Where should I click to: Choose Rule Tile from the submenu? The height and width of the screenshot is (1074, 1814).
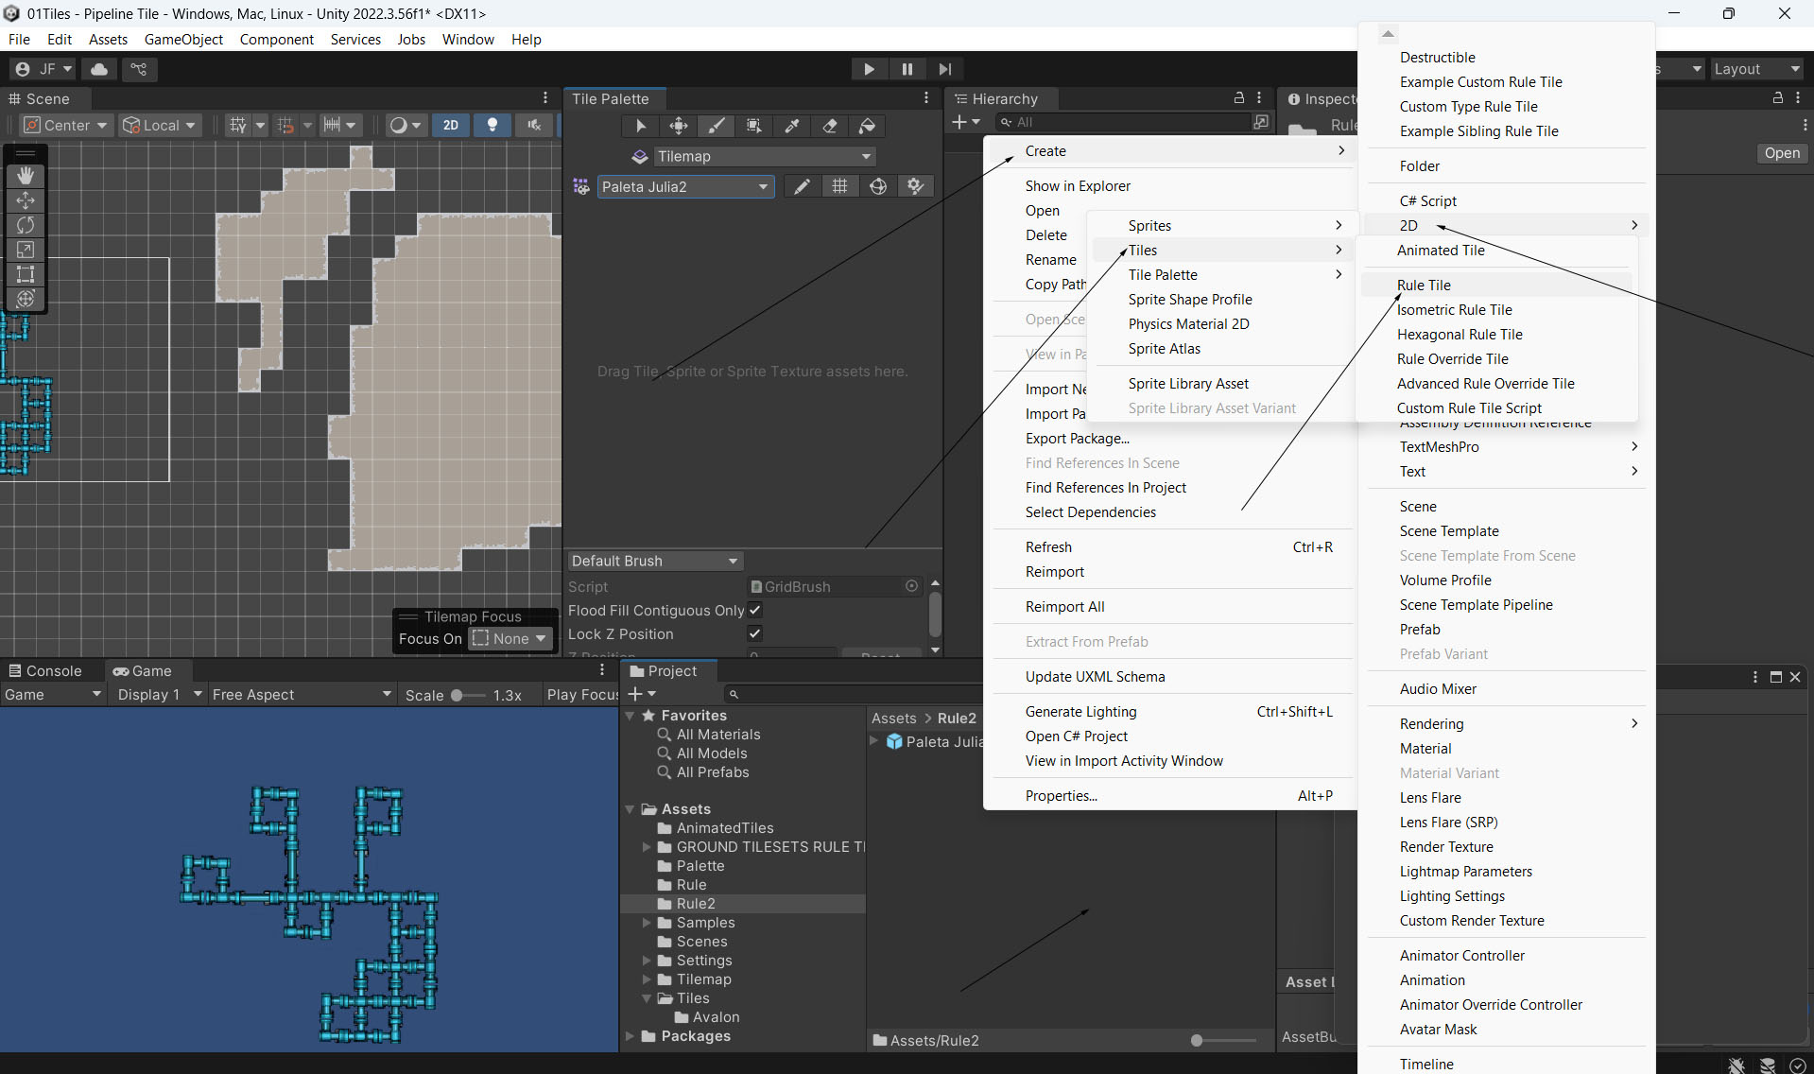(1424, 285)
